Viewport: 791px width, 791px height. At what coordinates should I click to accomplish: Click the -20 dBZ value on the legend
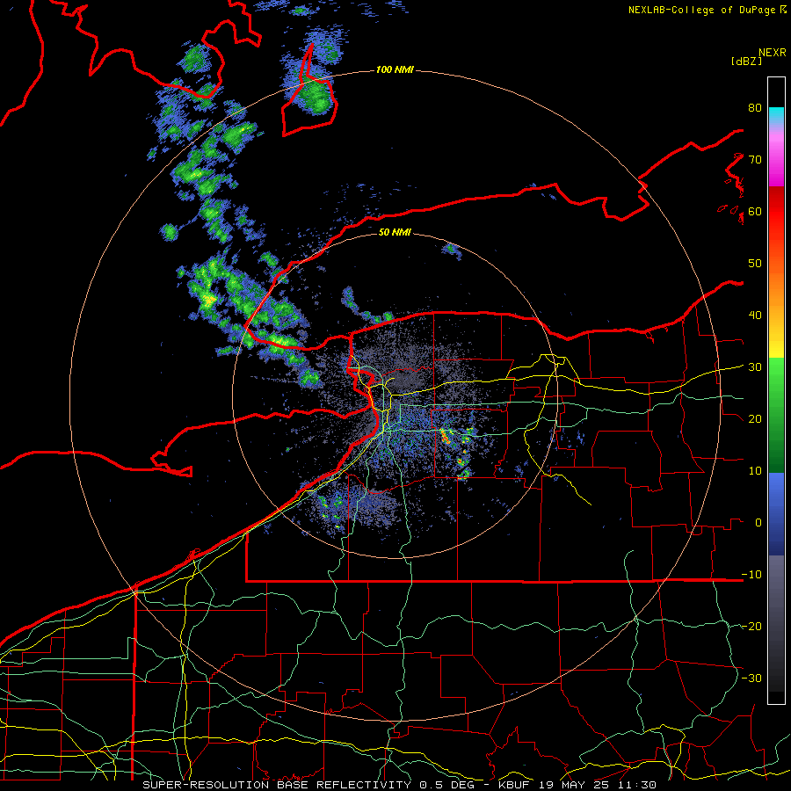tap(751, 626)
